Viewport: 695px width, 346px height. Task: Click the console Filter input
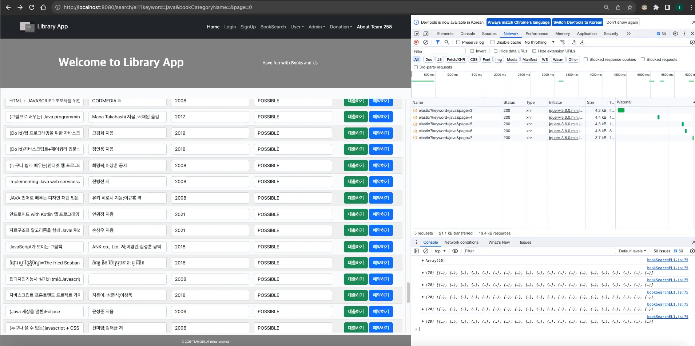point(540,251)
